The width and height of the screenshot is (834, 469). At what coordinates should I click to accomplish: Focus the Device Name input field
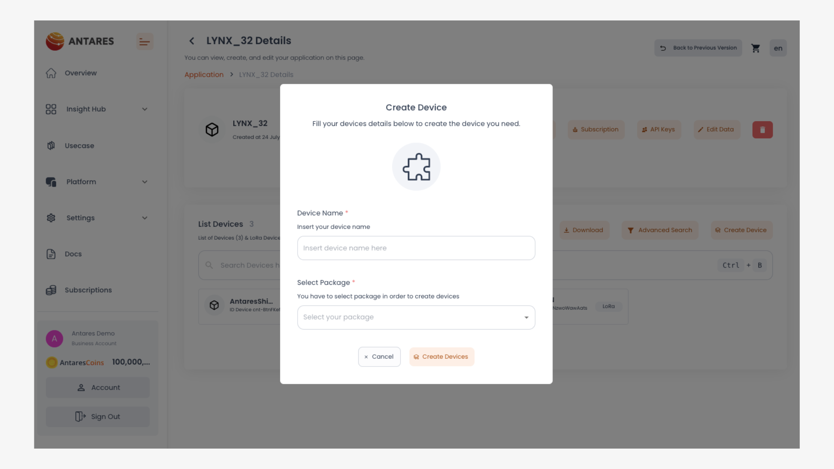click(416, 248)
